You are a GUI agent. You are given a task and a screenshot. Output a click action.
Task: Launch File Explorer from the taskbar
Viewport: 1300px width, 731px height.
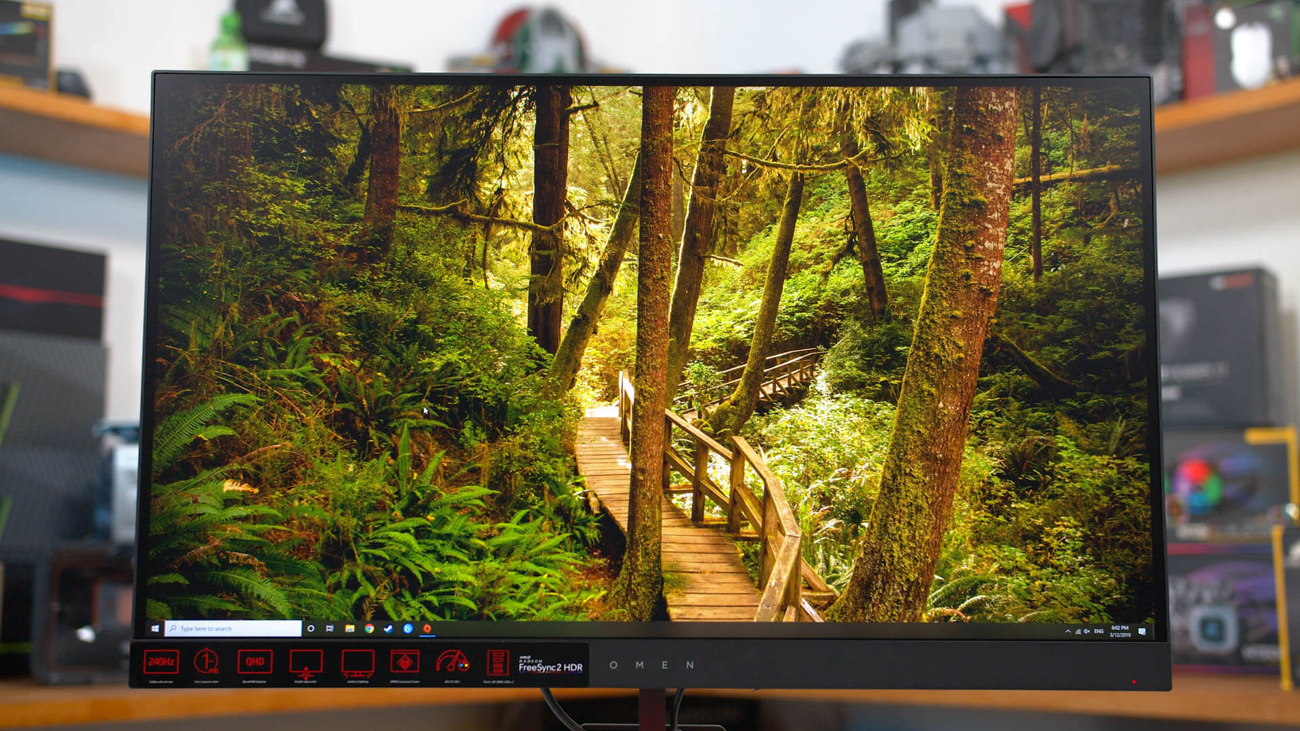pyautogui.click(x=349, y=629)
